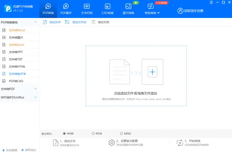Click the 清空列表 trash icon
The height and width of the screenshot is (154, 232).
pyautogui.click(x=93, y=22)
